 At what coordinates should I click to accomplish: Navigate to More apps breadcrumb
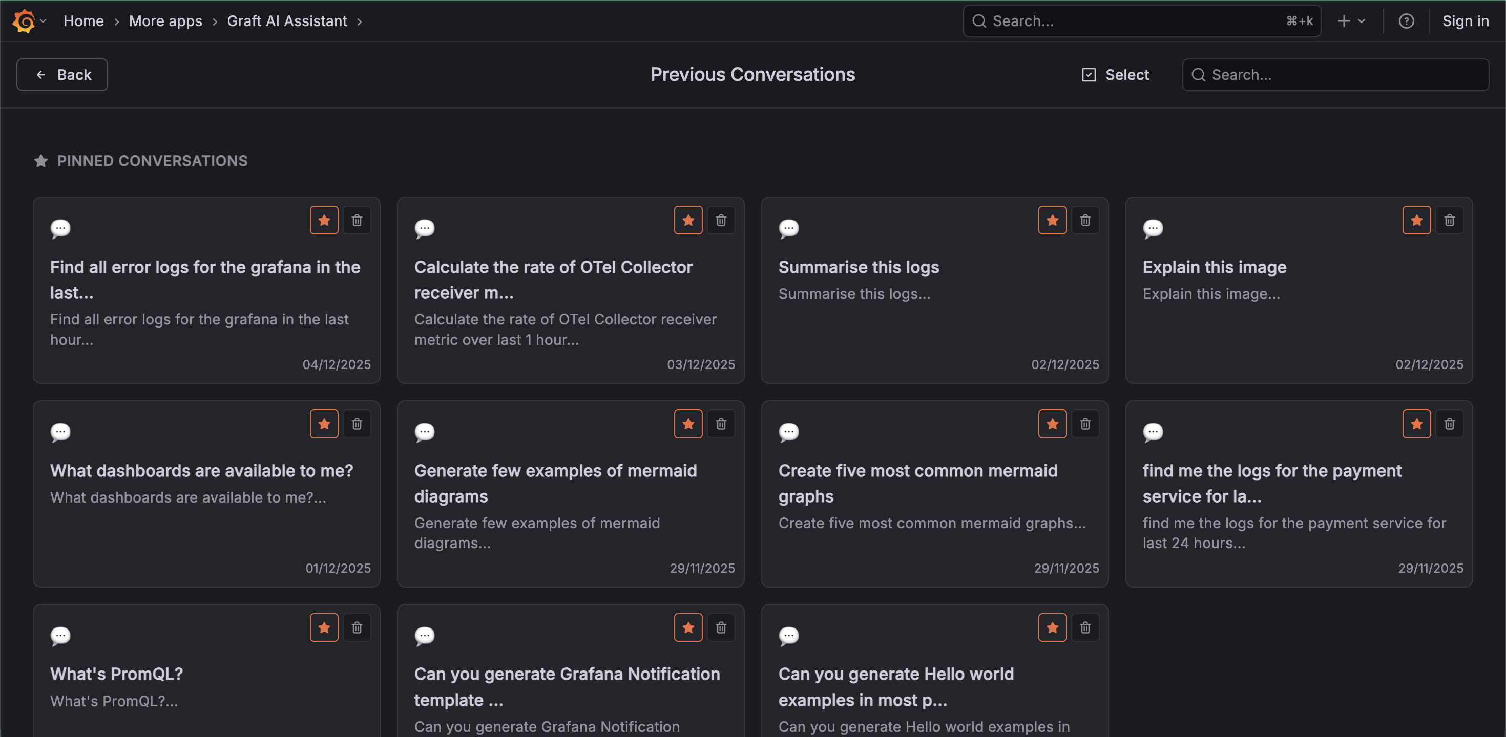tap(165, 21)
